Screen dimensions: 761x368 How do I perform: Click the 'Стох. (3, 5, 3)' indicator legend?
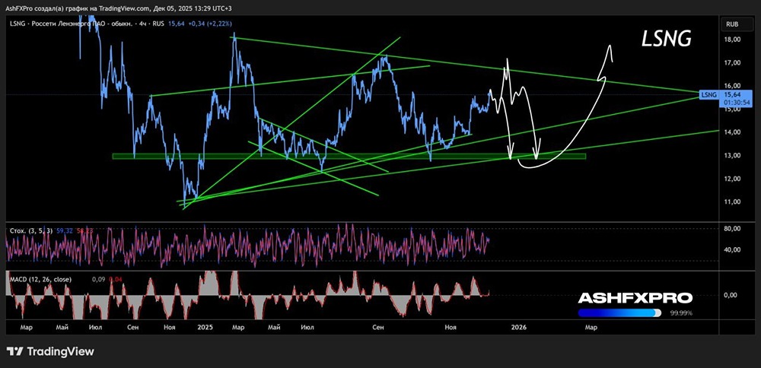pyautogui.click(x=31, y=231)
